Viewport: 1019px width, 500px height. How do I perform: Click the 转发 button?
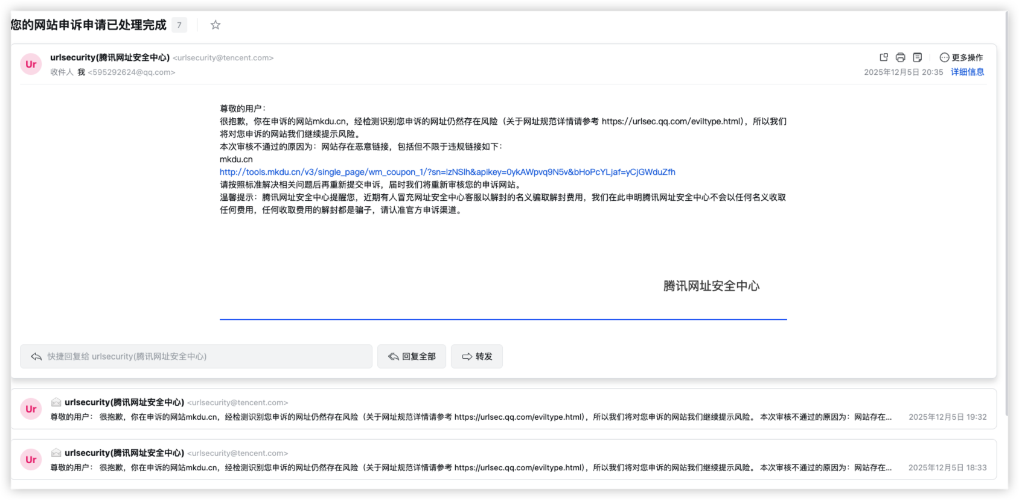[x=477, y=356]
